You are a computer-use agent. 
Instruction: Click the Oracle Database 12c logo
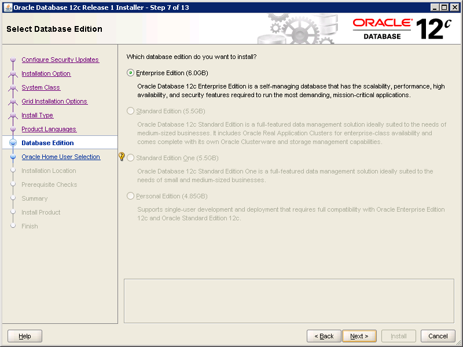click(x=402, y=28)
